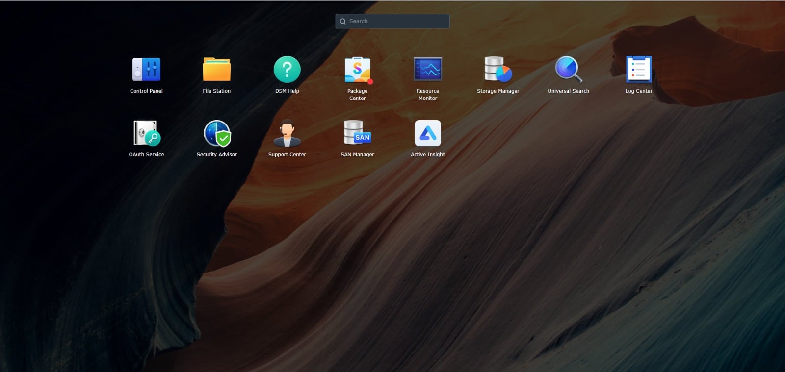
Task: Launch File Station folder icon
Action: (x=216, y=70)
